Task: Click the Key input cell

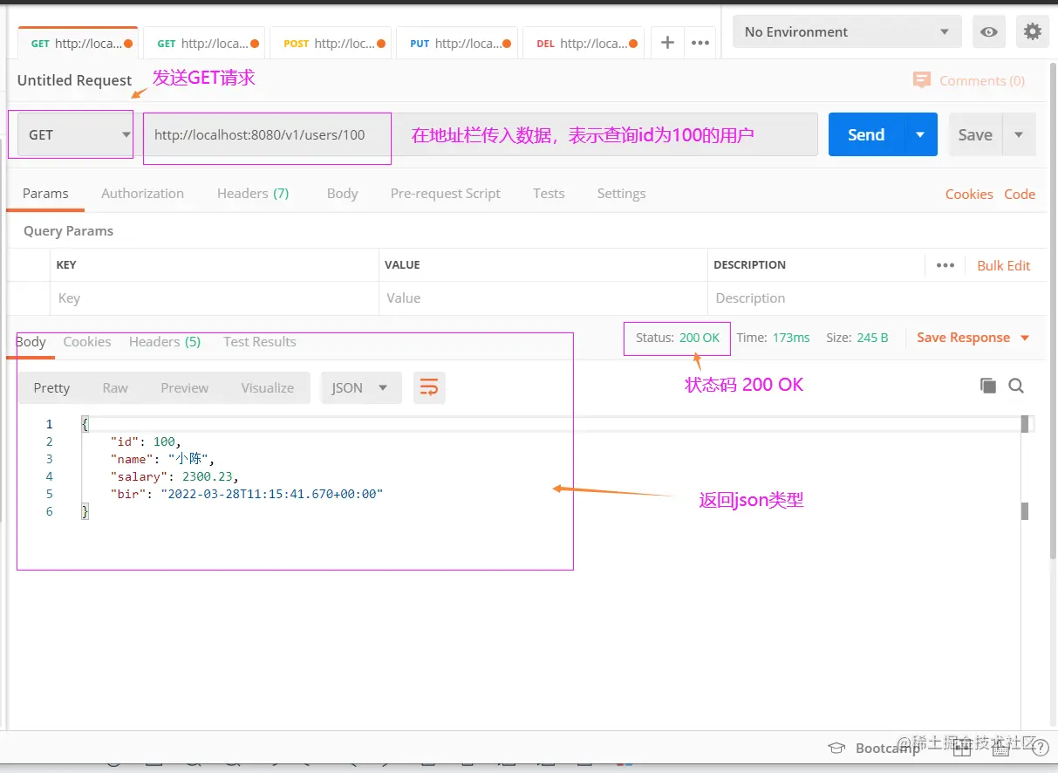Action: point(215,298)
